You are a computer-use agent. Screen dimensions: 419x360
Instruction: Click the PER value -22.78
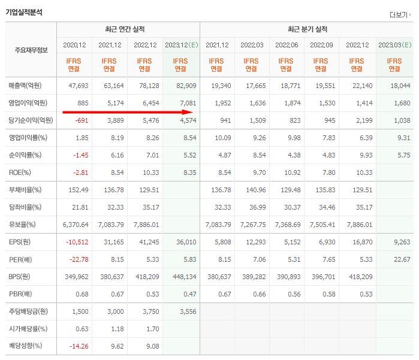pyautogui.click(x=79, y=259)
